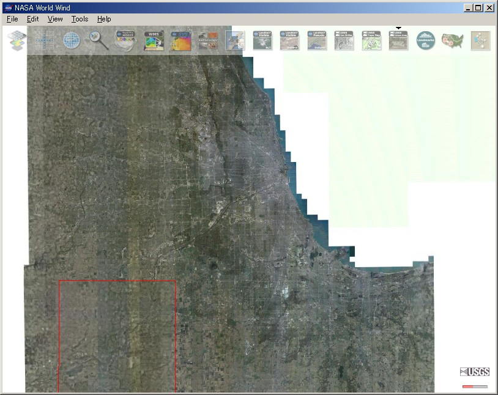The image size is (498, 395).
Task: Open the Tools dropdown menu
Action: click(x=80, y=19)
